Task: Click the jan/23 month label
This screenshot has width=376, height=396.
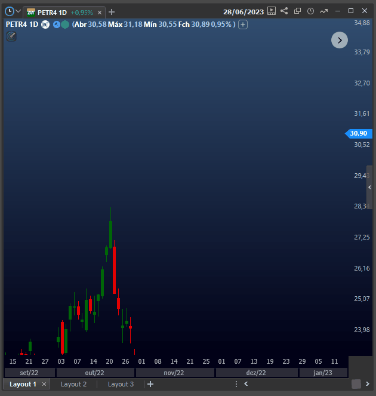Action: [x=323, y=373]
